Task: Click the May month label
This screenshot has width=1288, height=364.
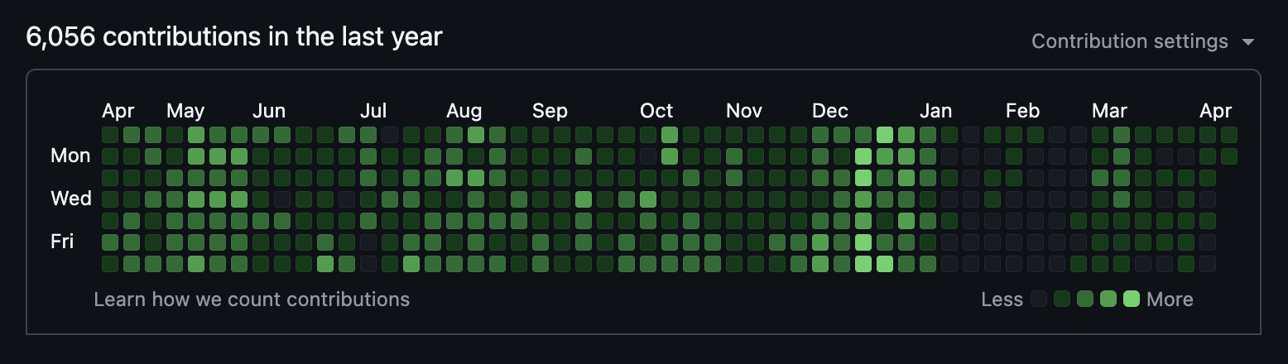Action: click(185, 111)
